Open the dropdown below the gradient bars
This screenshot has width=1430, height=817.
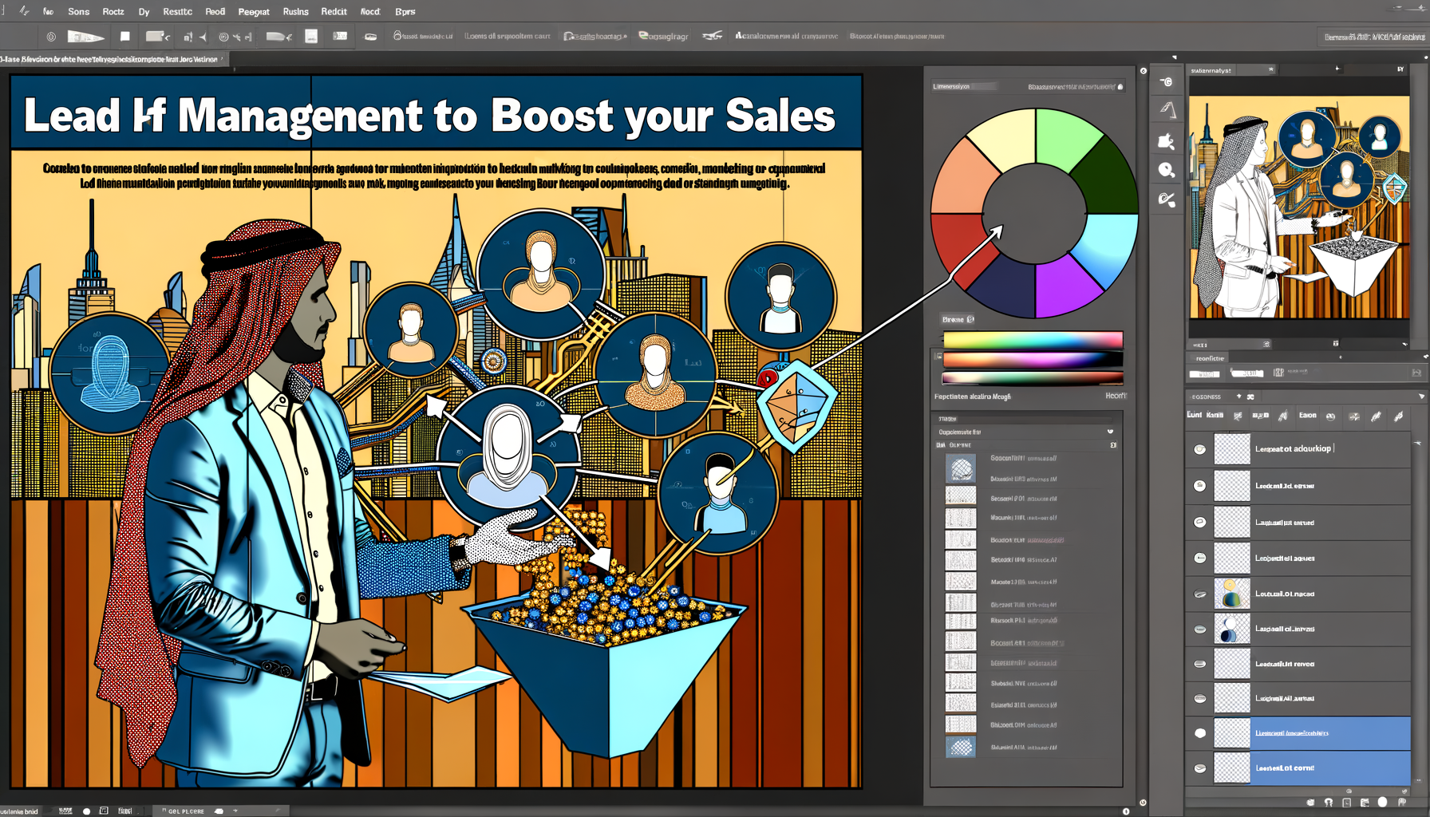[1109, 432]
